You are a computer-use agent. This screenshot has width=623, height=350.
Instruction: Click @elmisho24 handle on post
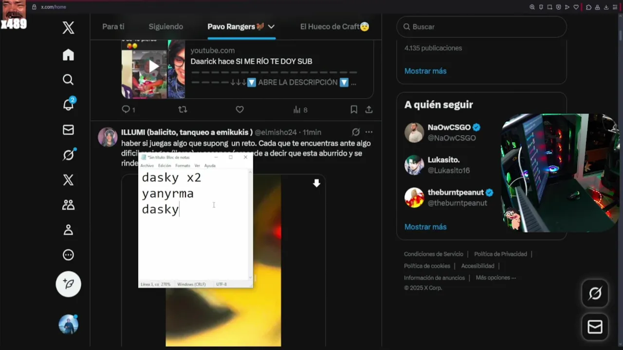(x=275, y=132)
